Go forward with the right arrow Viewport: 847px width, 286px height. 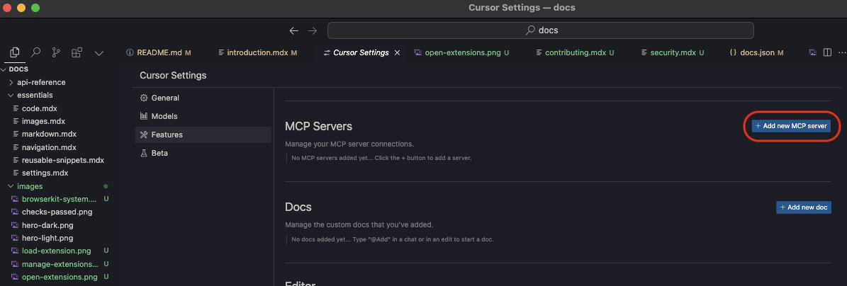point(313,30)
